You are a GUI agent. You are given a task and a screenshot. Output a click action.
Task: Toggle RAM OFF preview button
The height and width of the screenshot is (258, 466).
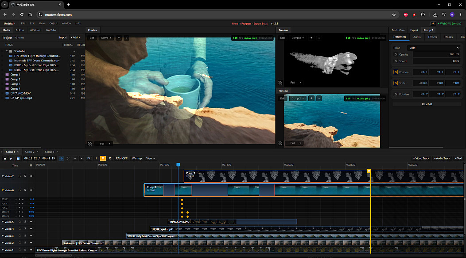(x=121, y=158)
